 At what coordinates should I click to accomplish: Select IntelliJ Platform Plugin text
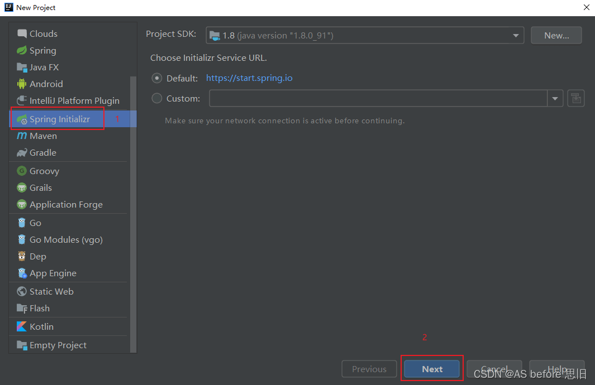coord(74,100)
